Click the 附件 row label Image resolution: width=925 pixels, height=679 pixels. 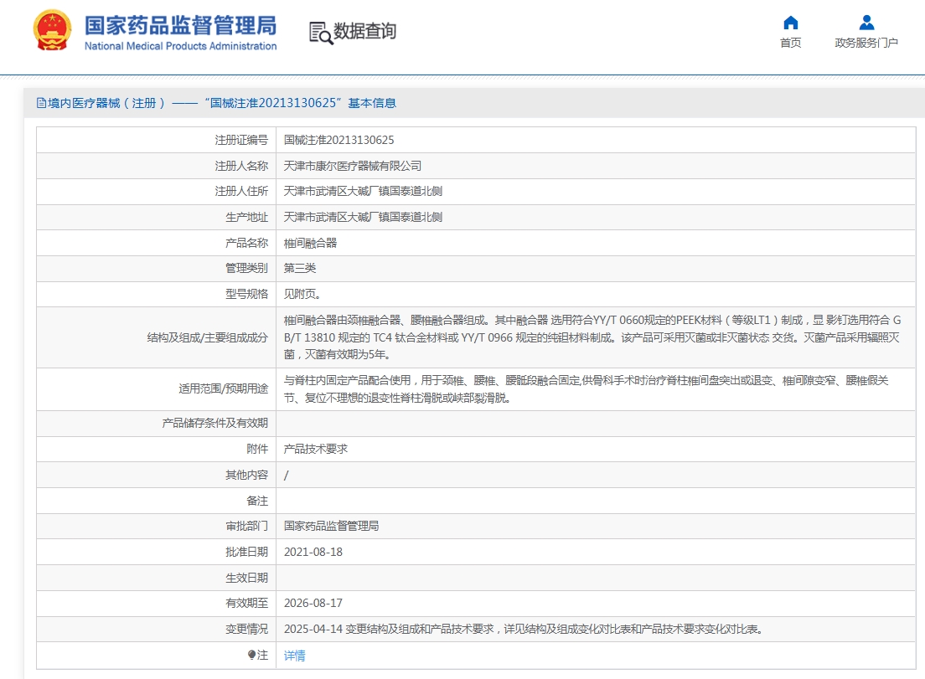pyautogui.click(x=257, y=449)
